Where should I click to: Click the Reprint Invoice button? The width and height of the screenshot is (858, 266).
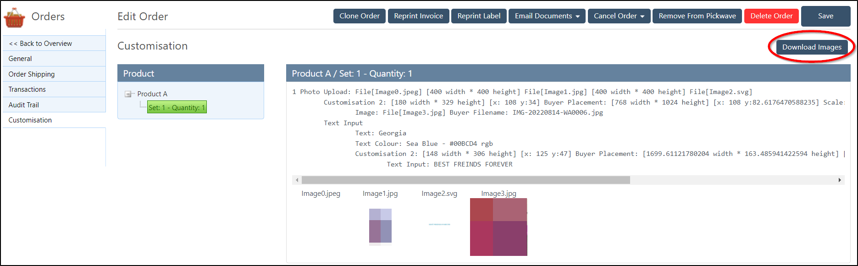point(418,16)
